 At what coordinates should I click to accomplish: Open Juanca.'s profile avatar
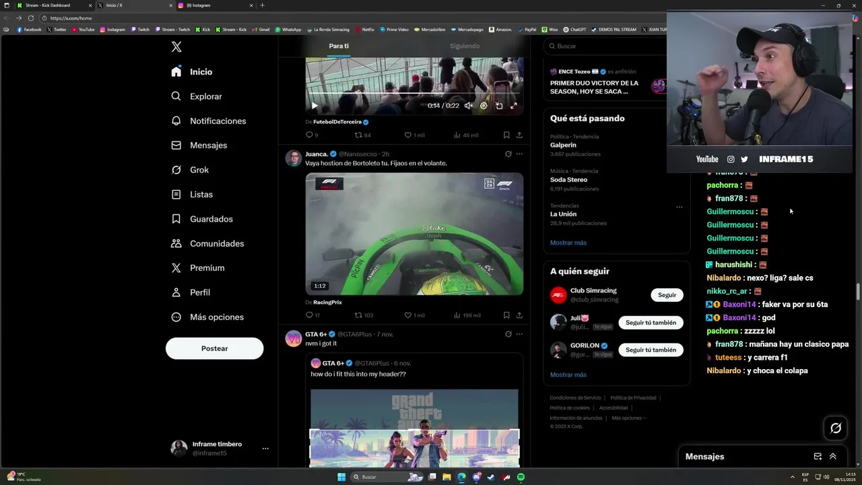pos(294,158)
